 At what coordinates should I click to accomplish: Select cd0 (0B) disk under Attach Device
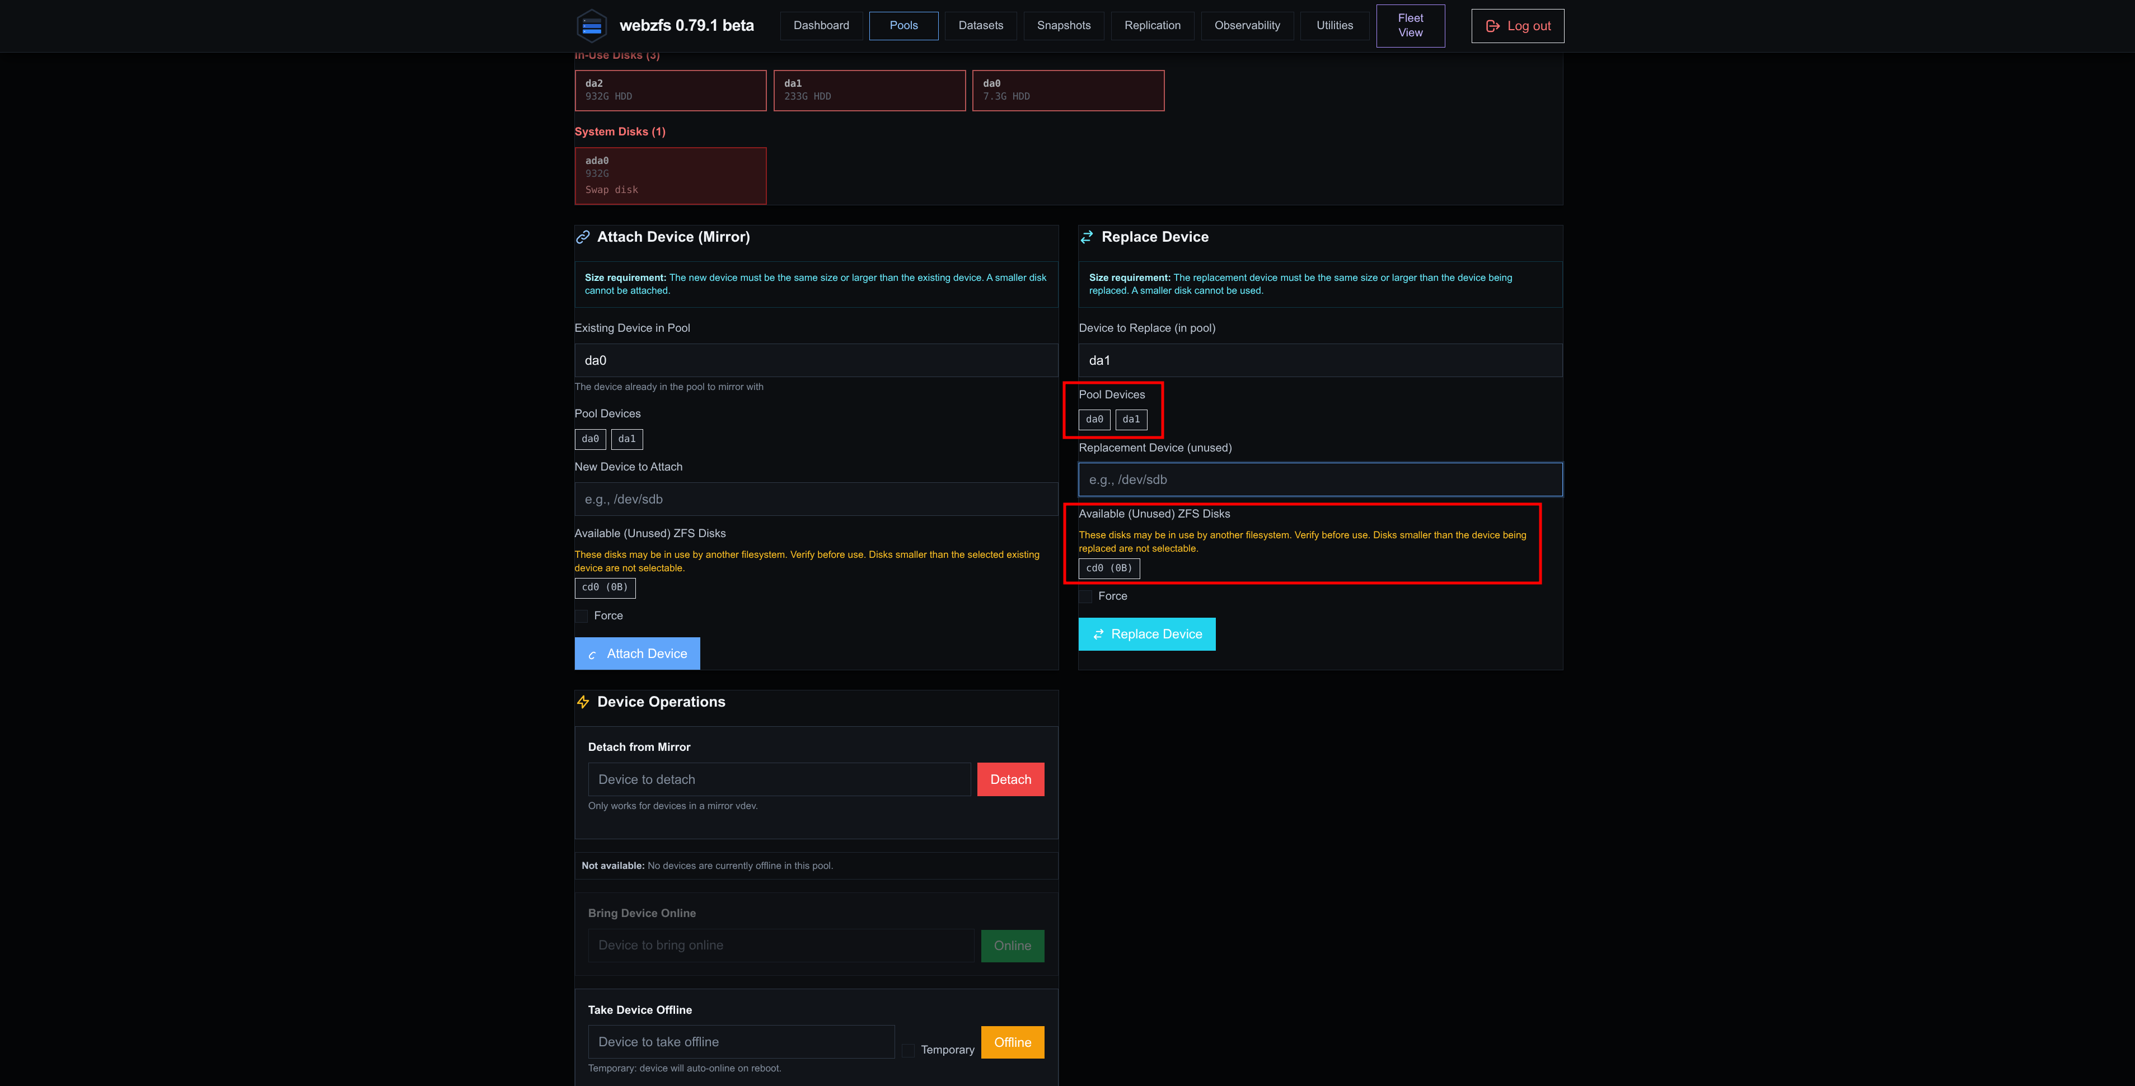[x=605, y=587]
